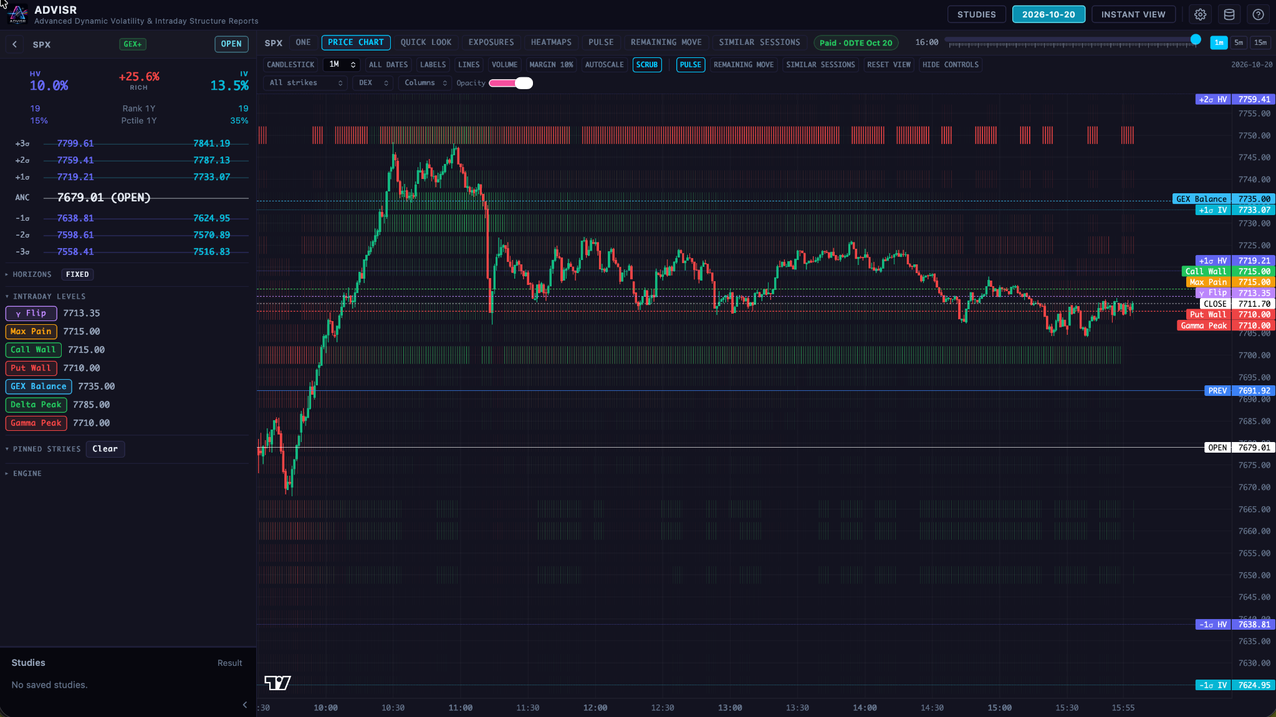Click the γ Flip level badge
The image size is (1276, 717).
tap(31, 314)
